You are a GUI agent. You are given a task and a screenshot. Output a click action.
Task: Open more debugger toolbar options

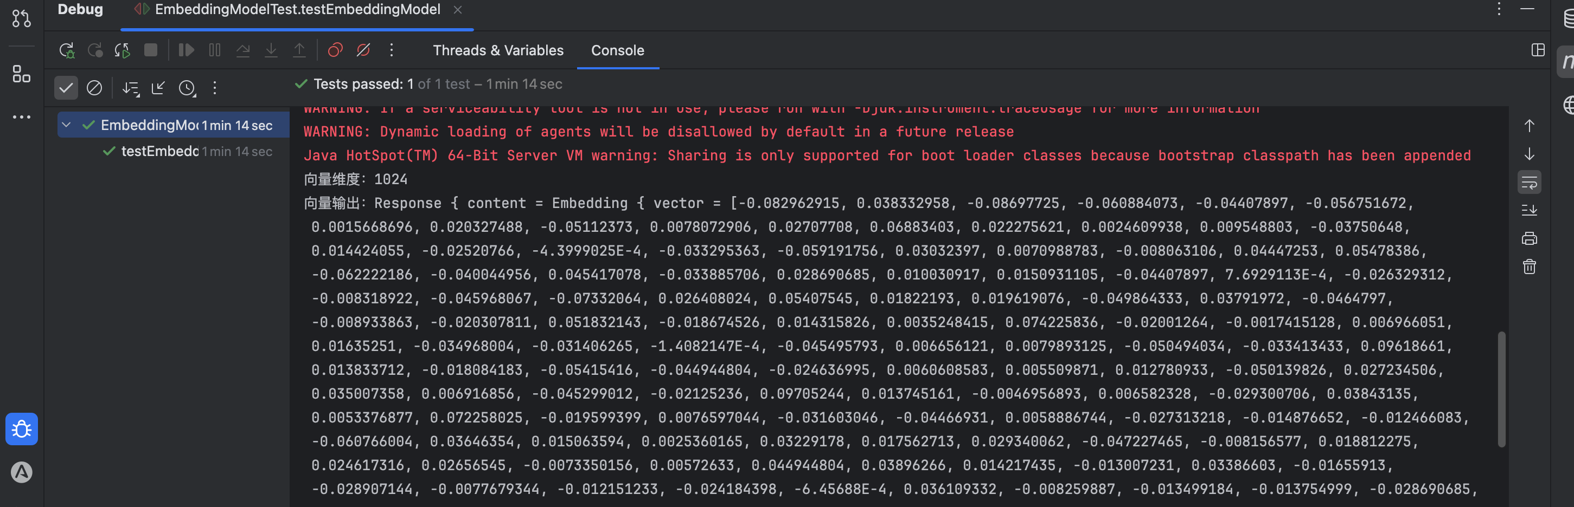pyautogui.click(x=392, y=50)
